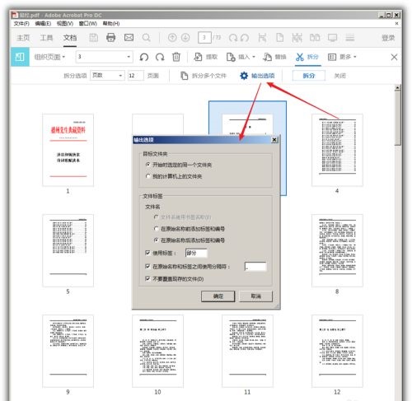Click the Cancel (取消) button in dialog
This screenshot has width=412, height=401.
[255, 296]
